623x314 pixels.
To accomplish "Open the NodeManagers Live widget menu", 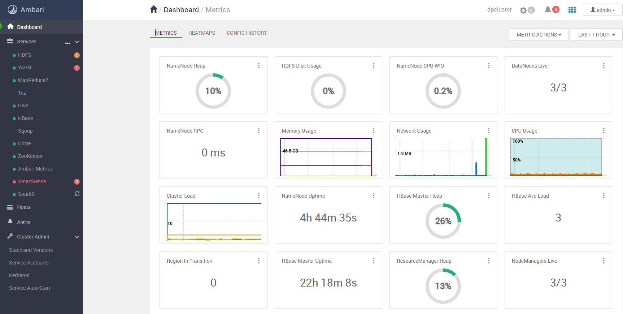I will pyautogui.click(x=604, y=261).
